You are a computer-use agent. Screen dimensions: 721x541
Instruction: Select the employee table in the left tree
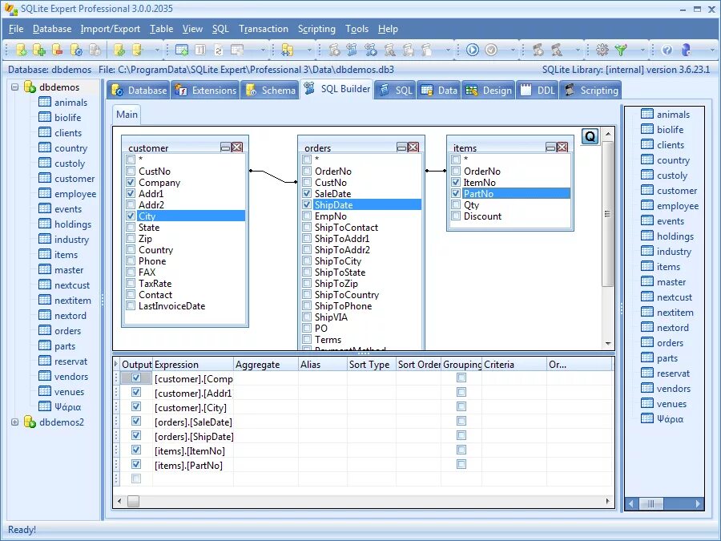(75, 194)
